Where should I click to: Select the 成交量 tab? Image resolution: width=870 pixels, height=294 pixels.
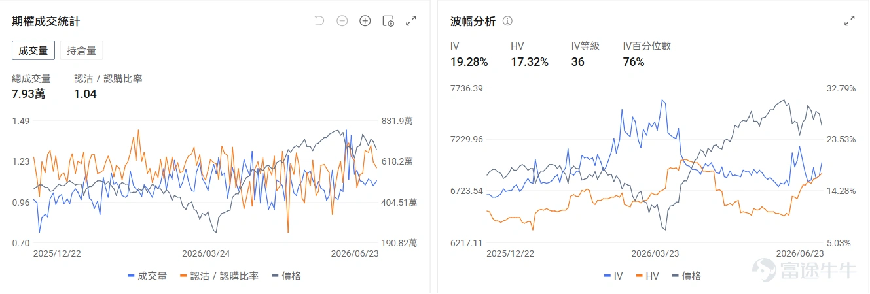tap(33, 50)
